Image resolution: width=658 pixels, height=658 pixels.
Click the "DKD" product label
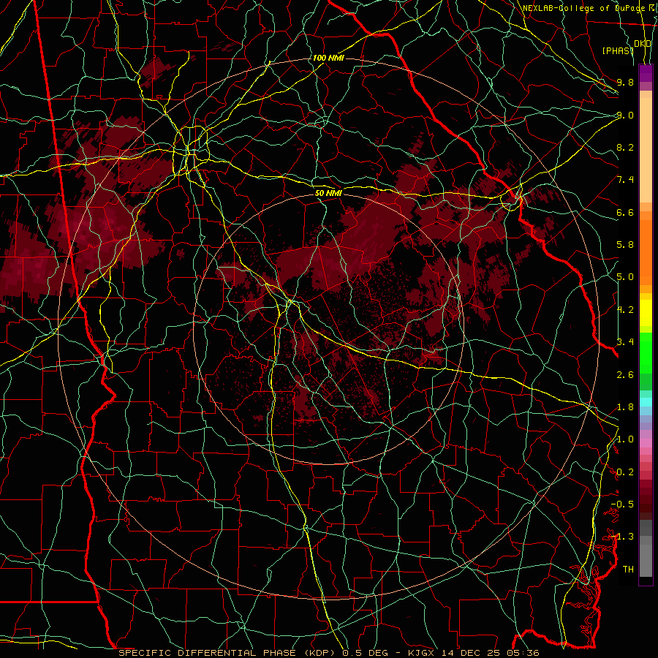tap(643, 44)
